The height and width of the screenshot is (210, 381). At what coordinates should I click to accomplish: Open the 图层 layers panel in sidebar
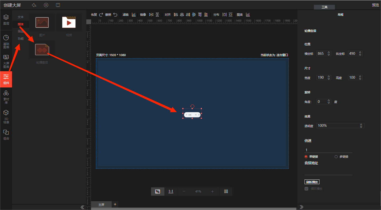[x=6, y=20]
